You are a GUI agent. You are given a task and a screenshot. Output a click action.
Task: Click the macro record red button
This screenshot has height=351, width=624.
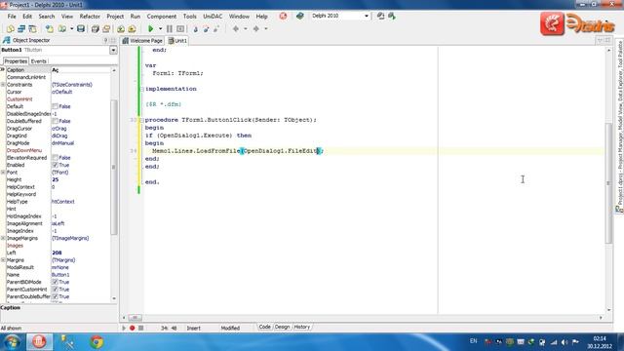(x=133, y=328)
